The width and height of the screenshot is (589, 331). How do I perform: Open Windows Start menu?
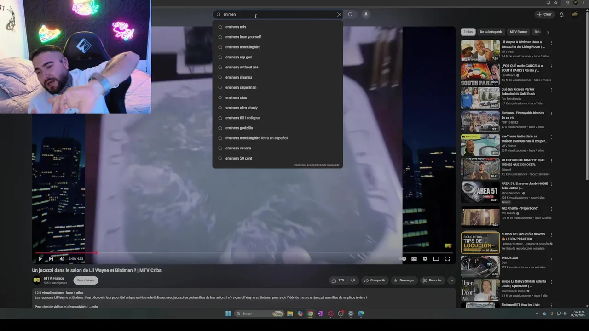[x=228, y=314]
